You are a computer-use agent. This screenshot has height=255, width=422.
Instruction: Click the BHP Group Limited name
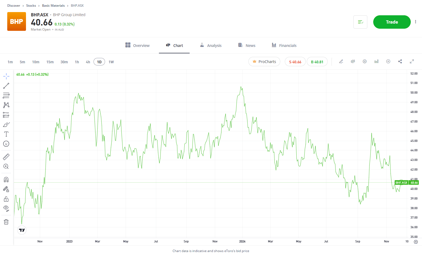click(69, 15)
